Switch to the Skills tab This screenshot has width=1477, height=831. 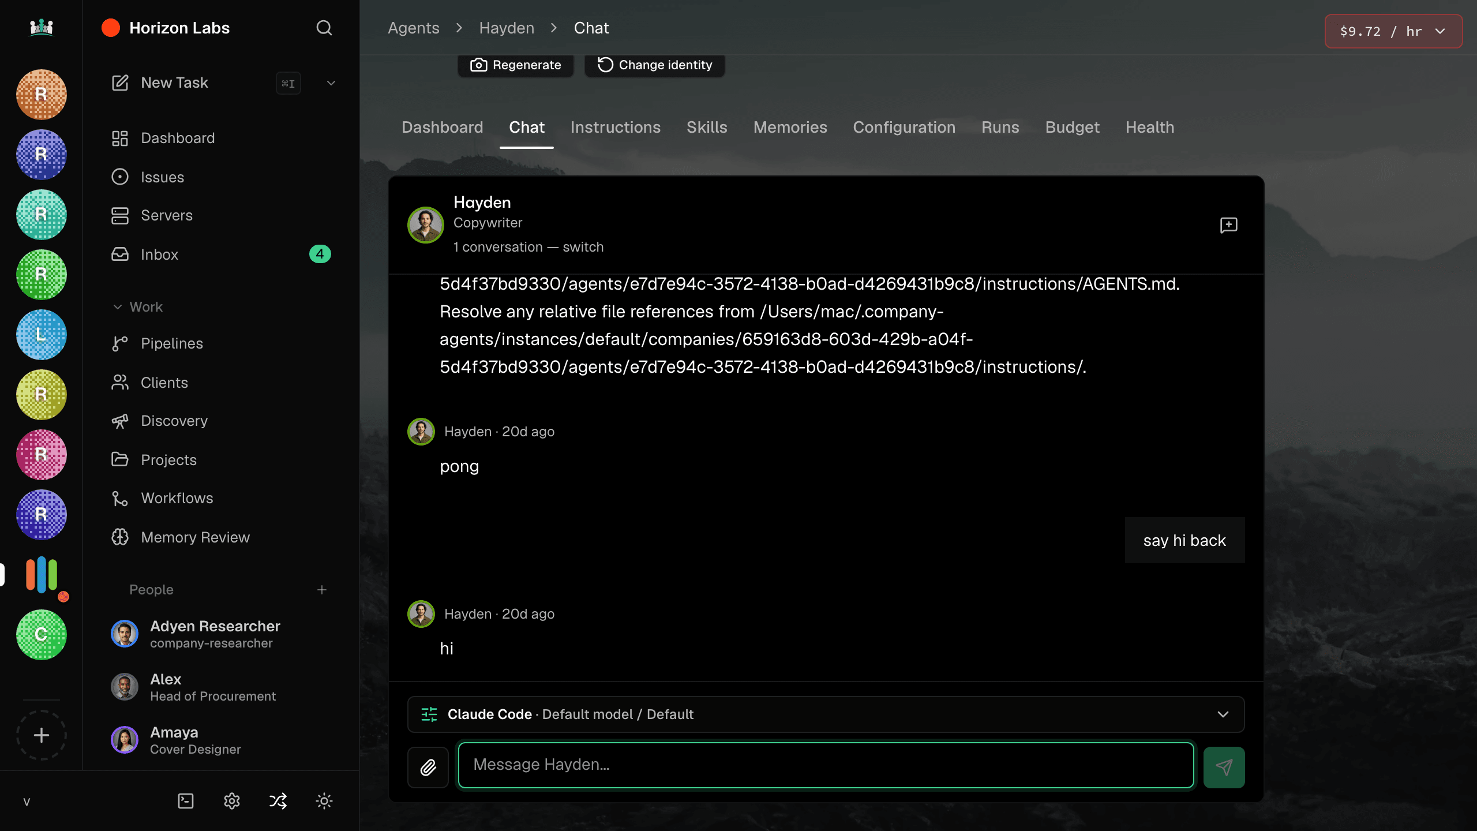click(x=707, y=128)
